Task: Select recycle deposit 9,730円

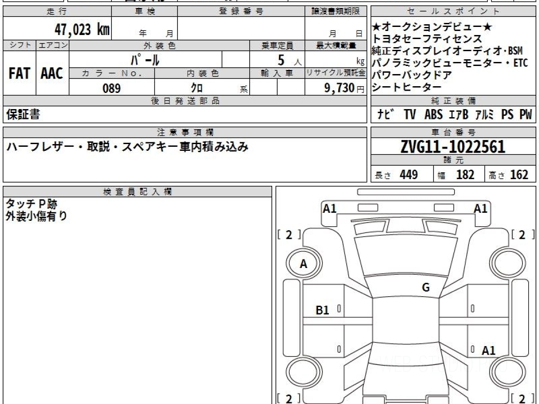Action: tap(345, 88)
